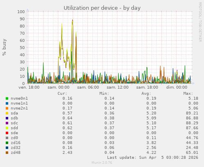Click the 'ven. 18:00' time axis label
This screenshot has height=167, width=204.
[x=29, y=87]
